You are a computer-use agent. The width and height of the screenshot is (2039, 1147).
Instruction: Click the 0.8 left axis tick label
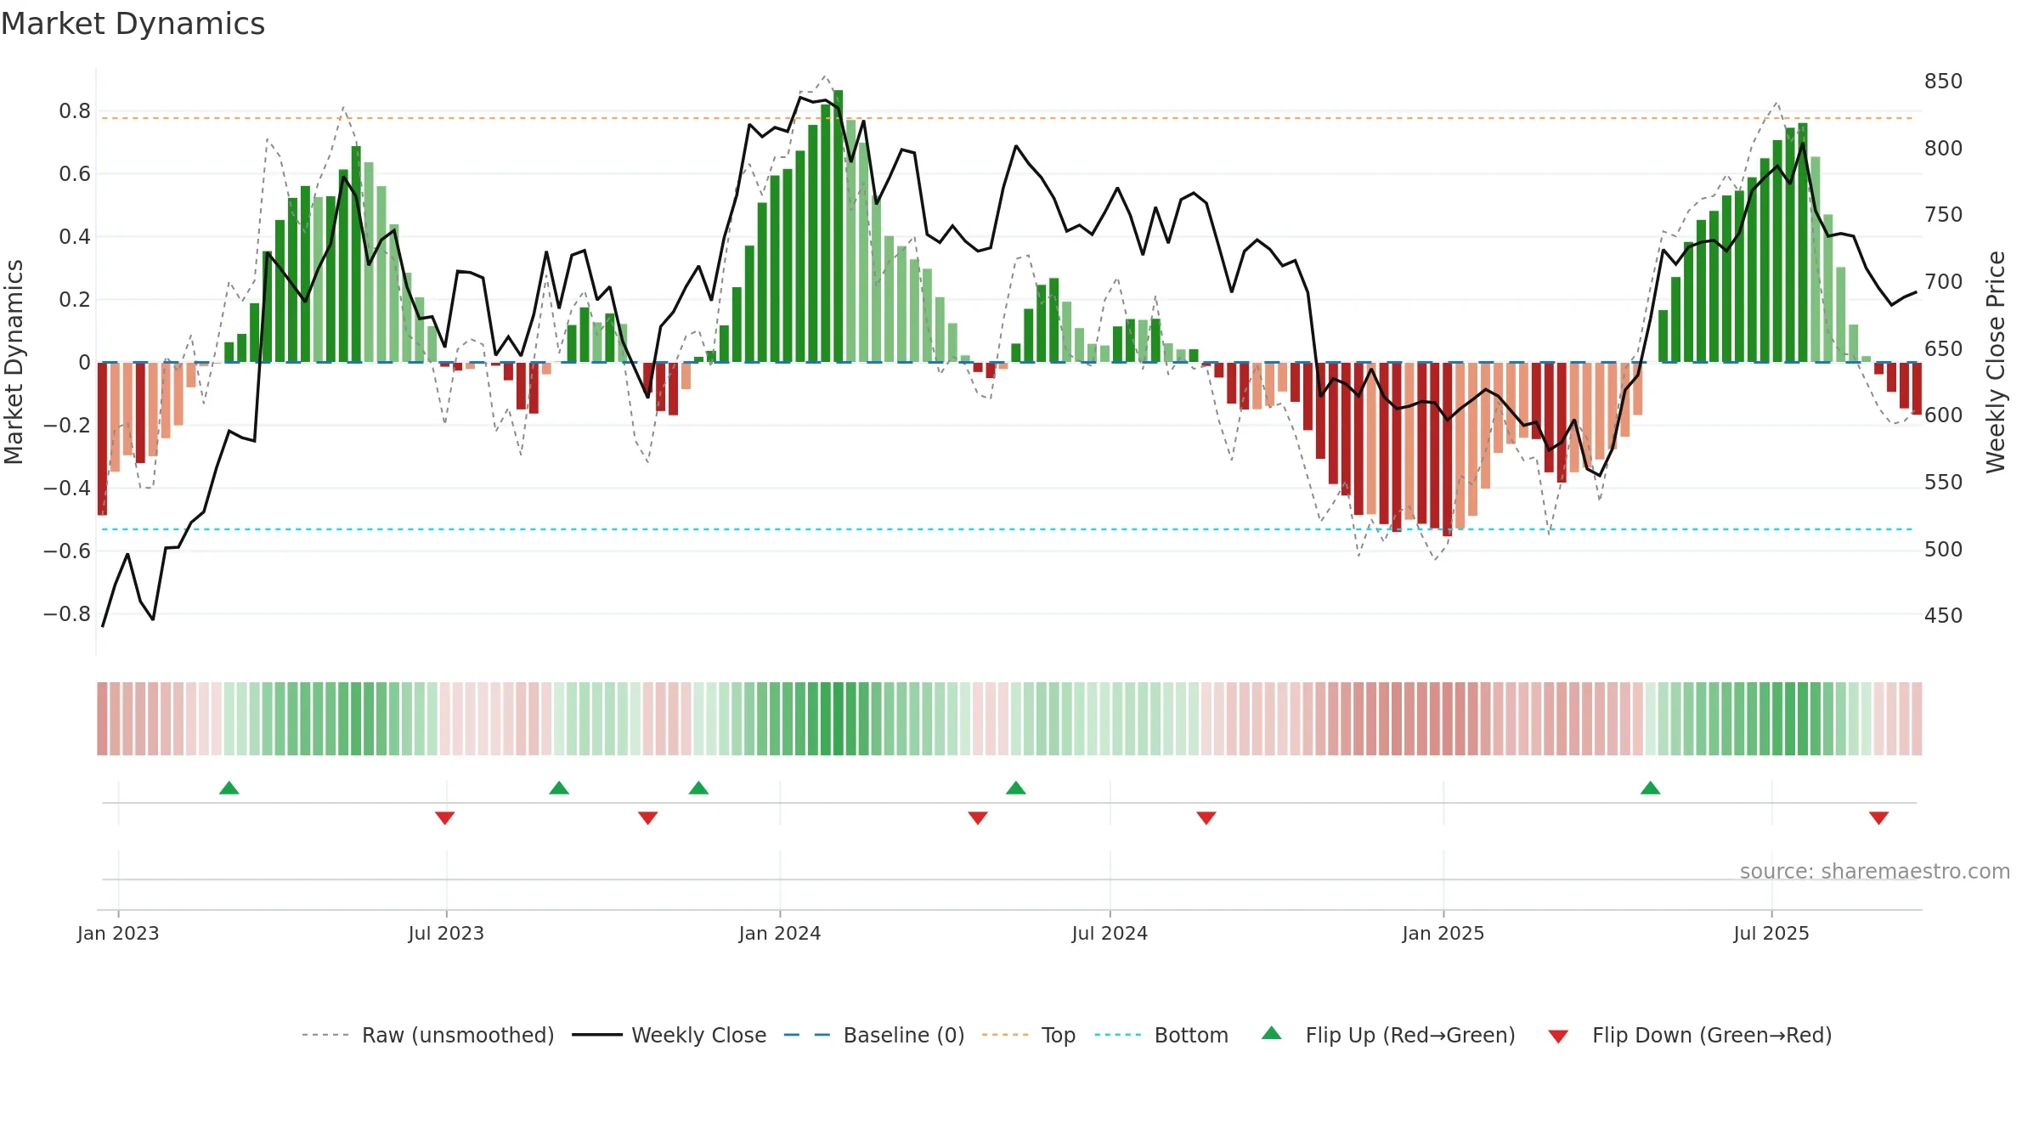point(75,111)
